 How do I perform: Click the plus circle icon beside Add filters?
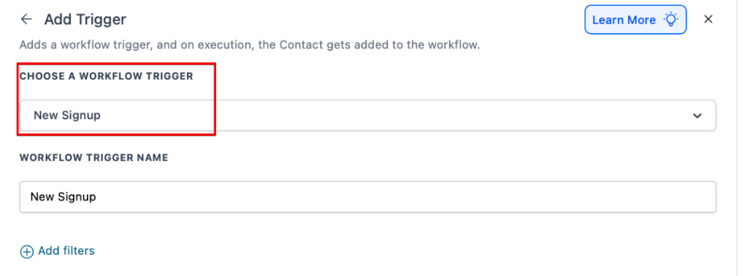pos(27,252)
